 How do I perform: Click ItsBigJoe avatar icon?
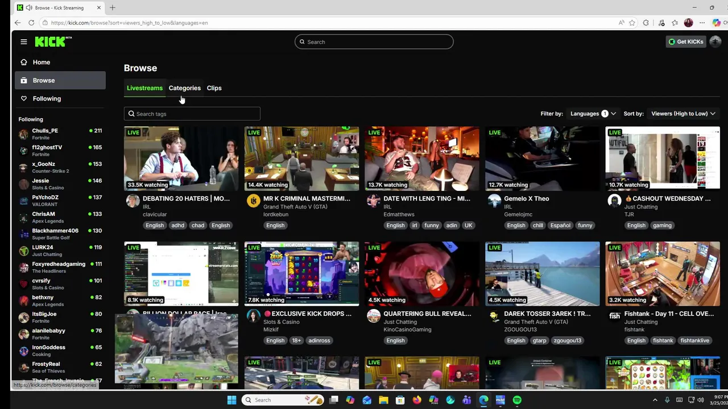coord(23,318)
